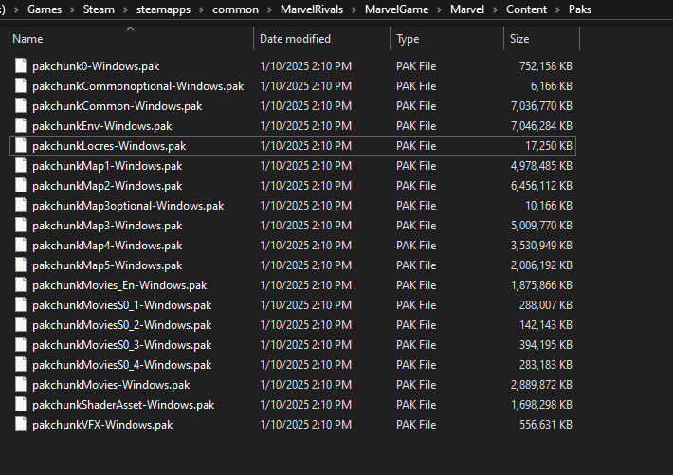The image size is (673, 475).
Task: Click the pakchunkMovies_En-Windows.pak file icon
Action: pos(21,284)
